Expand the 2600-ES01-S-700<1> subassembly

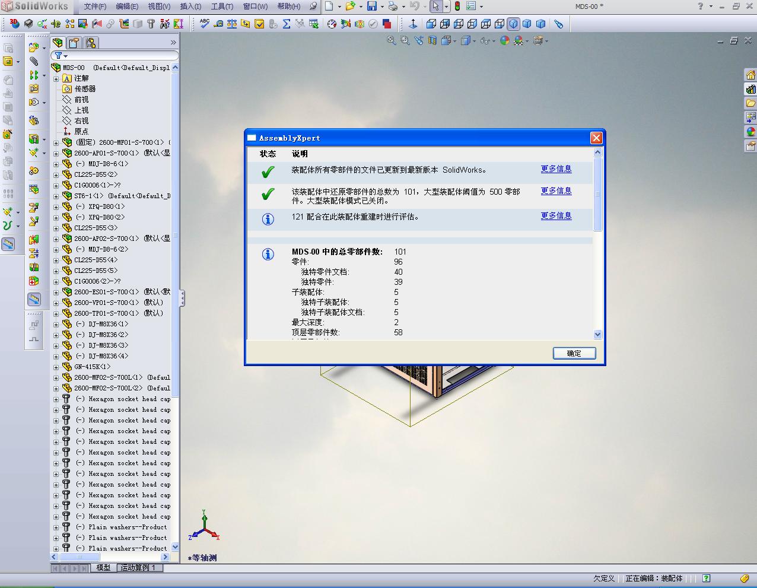point(56,292)
